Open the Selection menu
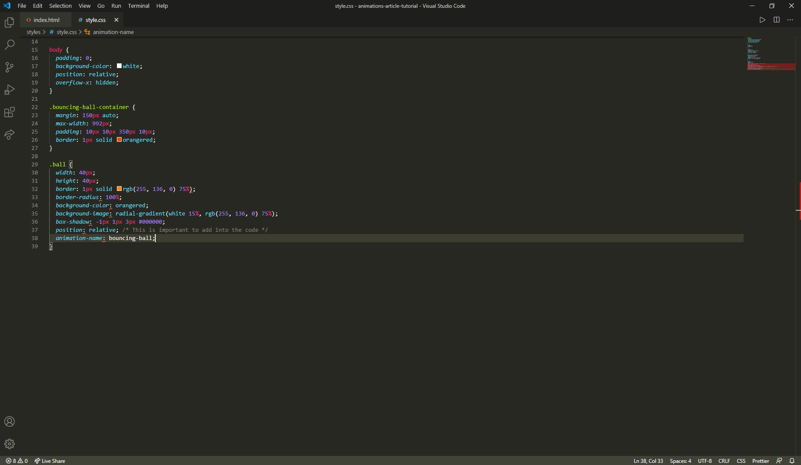 (x=60, y=6)
